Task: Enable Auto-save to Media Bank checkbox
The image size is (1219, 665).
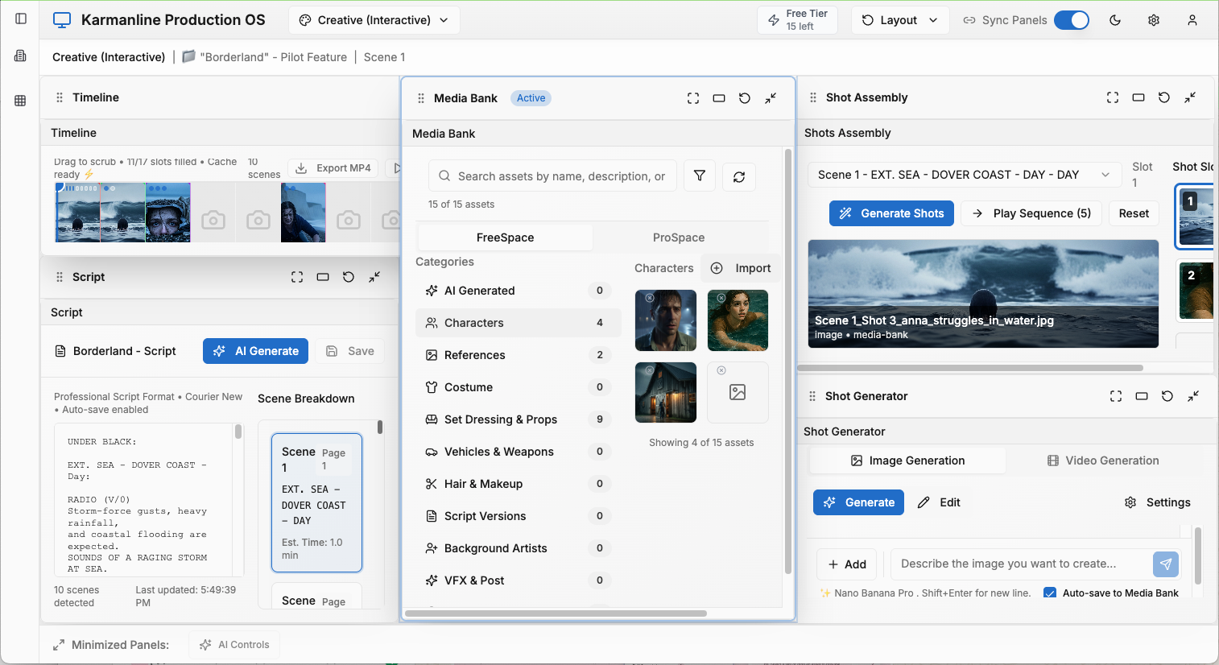Action: [1050, 593]
